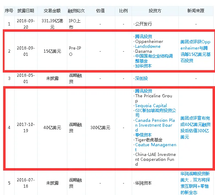Select the amount cell 15亿美元
Screen dimensions: 215x195
coord(52,51)
